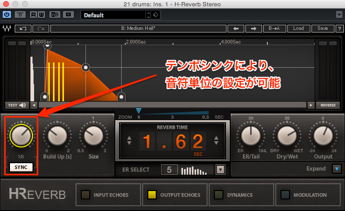This screenshot has width=345, height=211.
Task: Open the B: Medium Hall preset menu
Action: point(138,29)
